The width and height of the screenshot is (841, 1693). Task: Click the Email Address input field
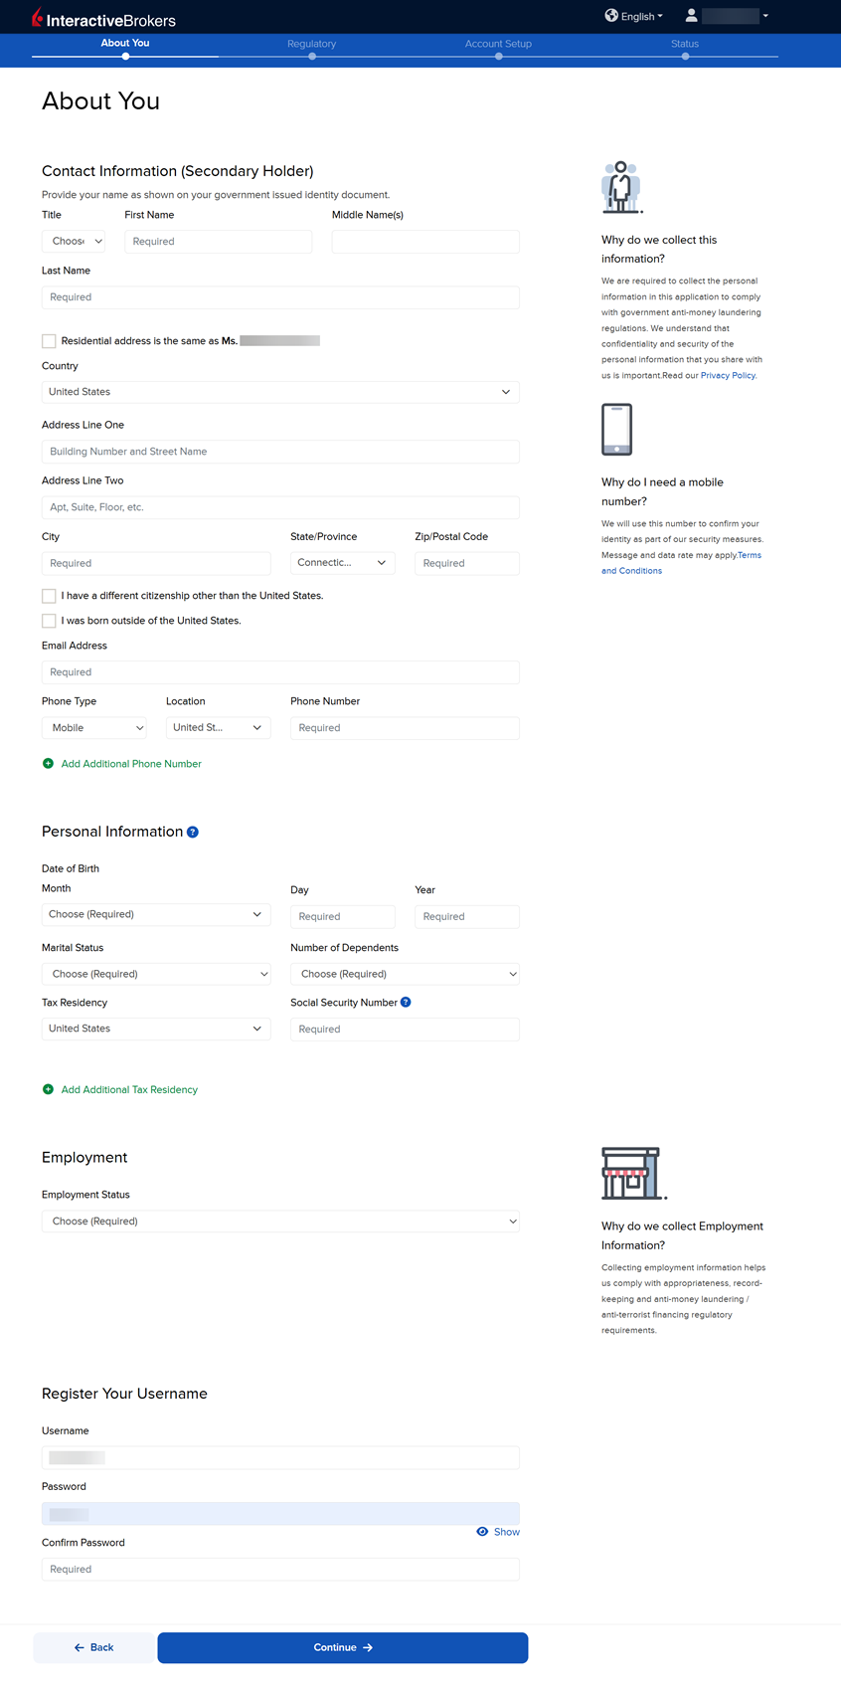click(280, 672)
